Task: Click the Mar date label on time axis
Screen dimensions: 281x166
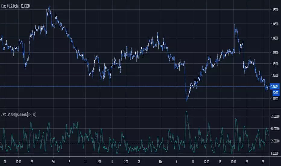Action: [161, 162]
